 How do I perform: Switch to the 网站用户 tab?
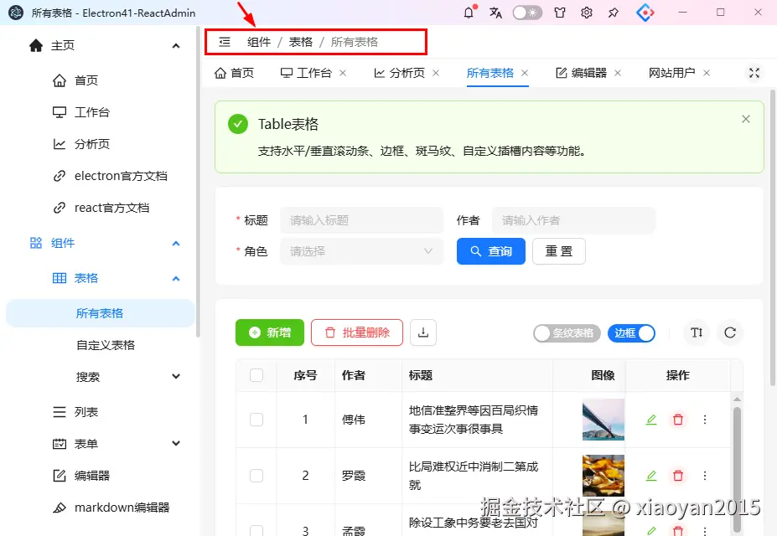(672, 73)
